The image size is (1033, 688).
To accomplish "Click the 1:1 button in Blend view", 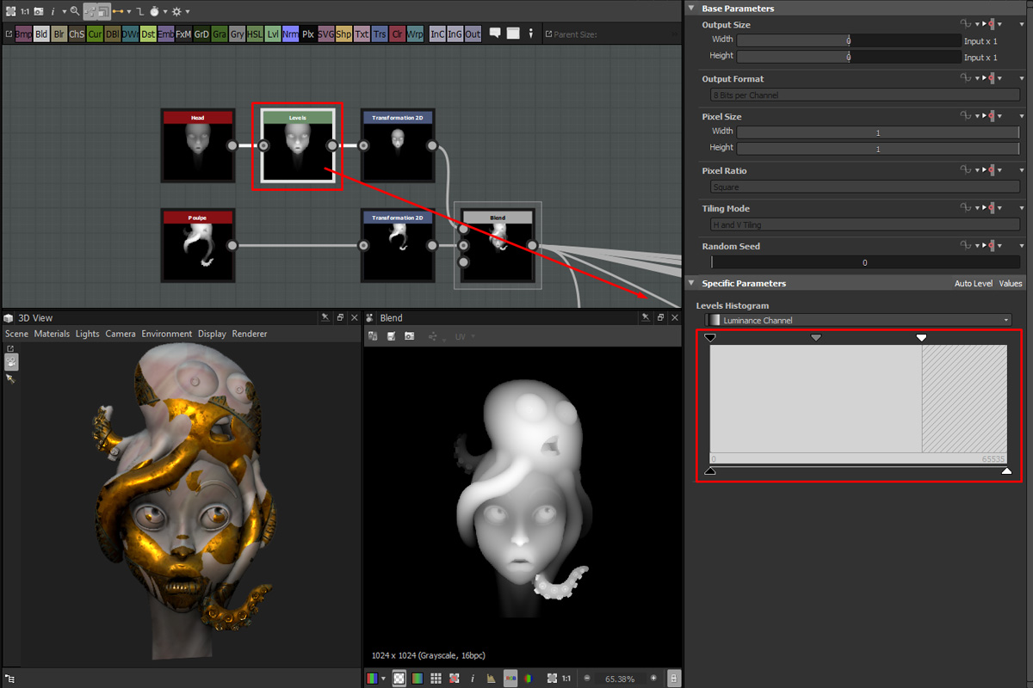I will click(566, 679).
